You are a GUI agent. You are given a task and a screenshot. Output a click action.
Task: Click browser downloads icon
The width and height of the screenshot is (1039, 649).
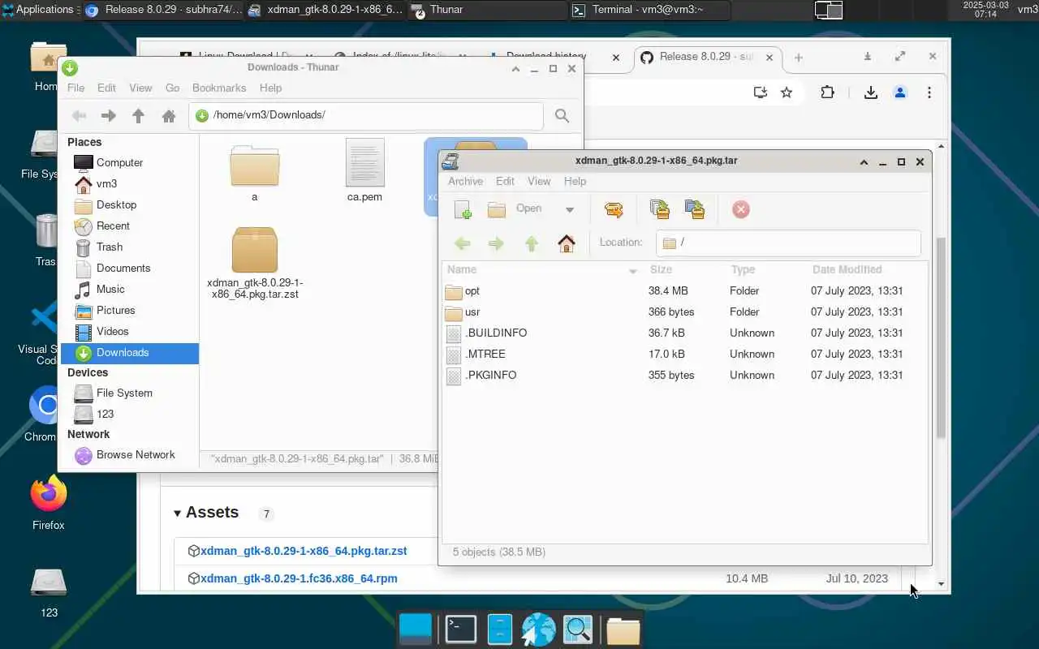pyautogui.click(x=870, y=92)
